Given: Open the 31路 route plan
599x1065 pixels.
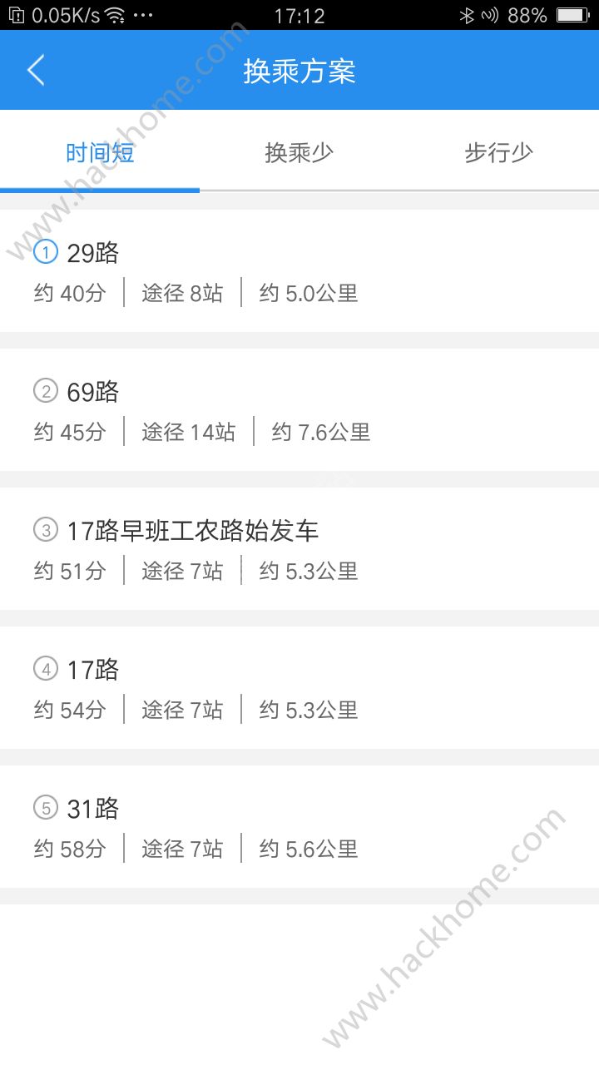Looking at the screenshot, I should pos(299,827).
